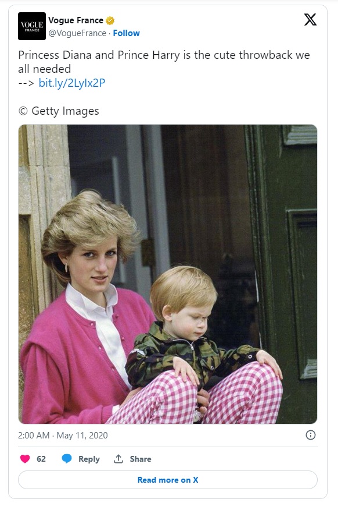The image size is (338, 506).
Task: Open the bit.ly/2LyIx2P link
Action: click(72, 83)
